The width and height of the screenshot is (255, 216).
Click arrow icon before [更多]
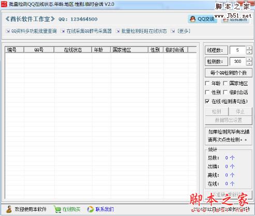[x=173, y=31]
